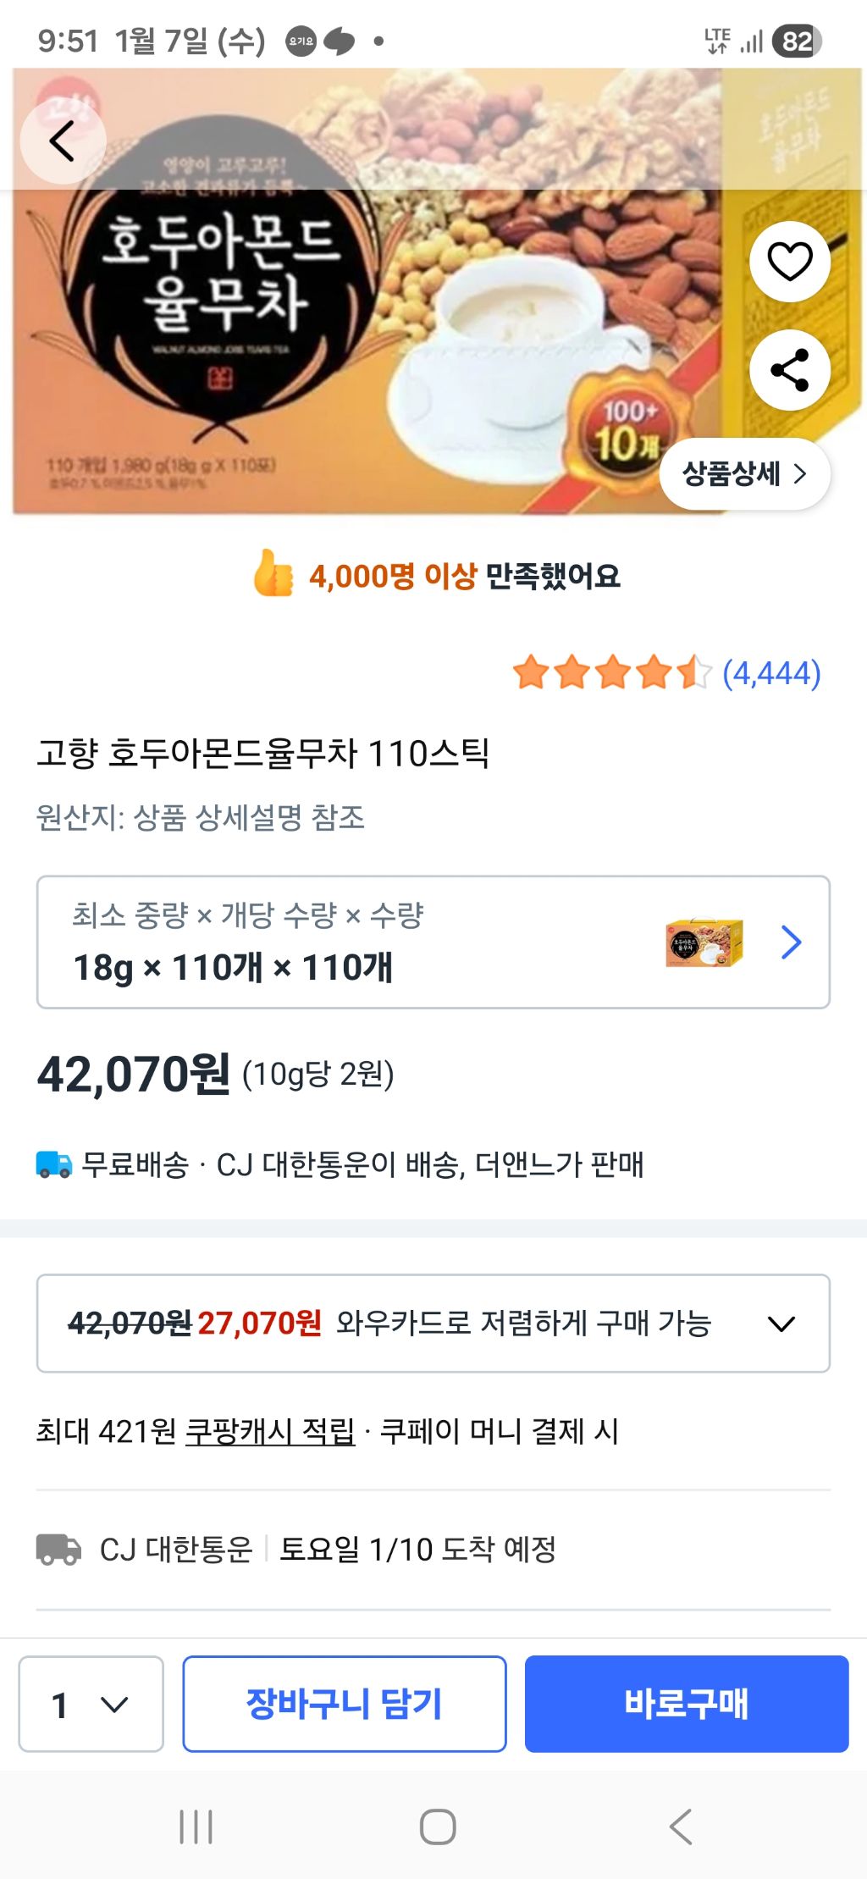Open option selector chevron for 18g × 110개
Screen dimensions: 867x1879
791,942
